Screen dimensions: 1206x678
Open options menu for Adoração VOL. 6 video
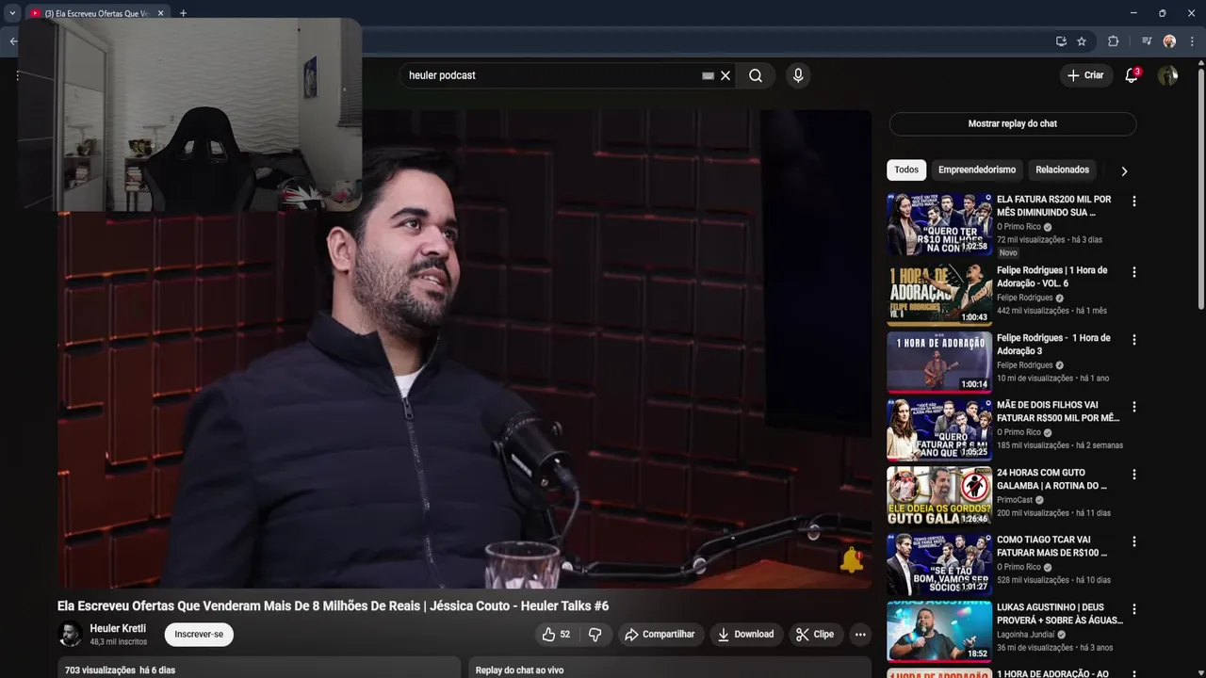1134,272
